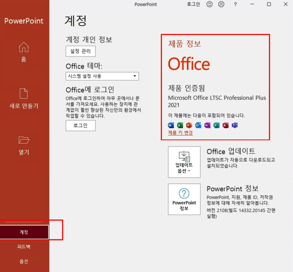Click 로그인 in the title bar
Image resolution: width=293 pixels, height=272 pixels.
(x=193, y=4)
